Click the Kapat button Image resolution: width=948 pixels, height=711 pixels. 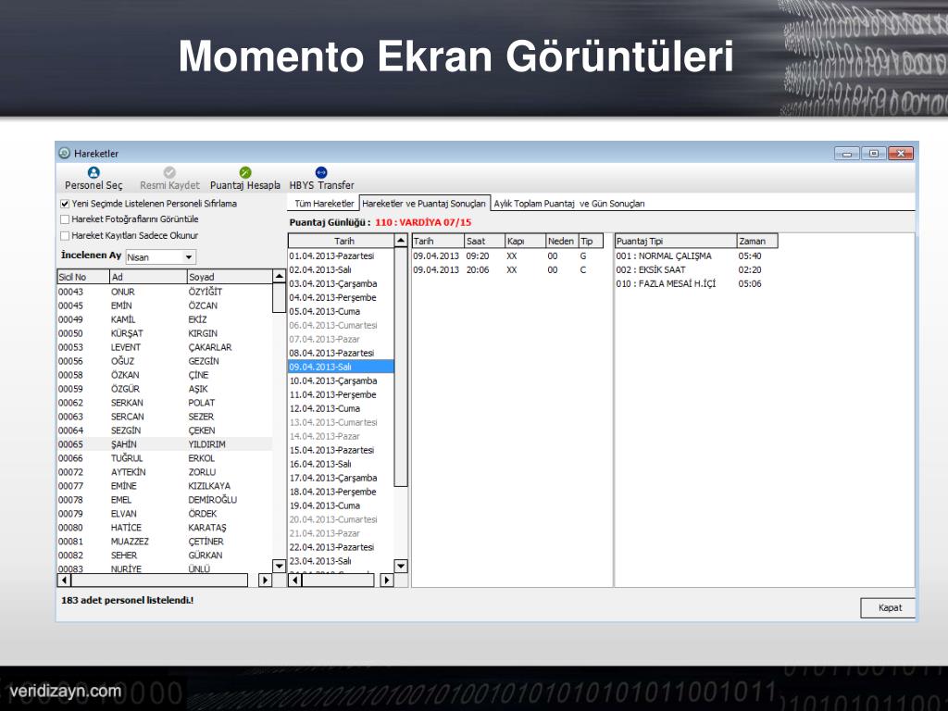889,607
